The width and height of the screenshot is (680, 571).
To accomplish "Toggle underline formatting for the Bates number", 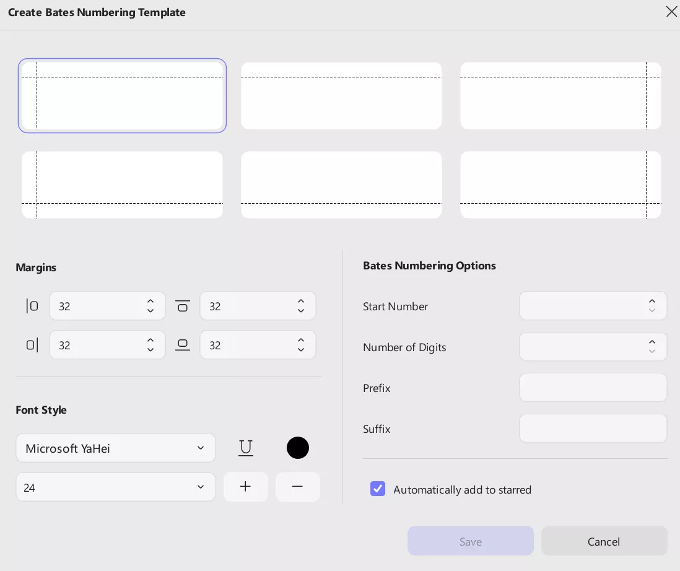I will (246, 448).
